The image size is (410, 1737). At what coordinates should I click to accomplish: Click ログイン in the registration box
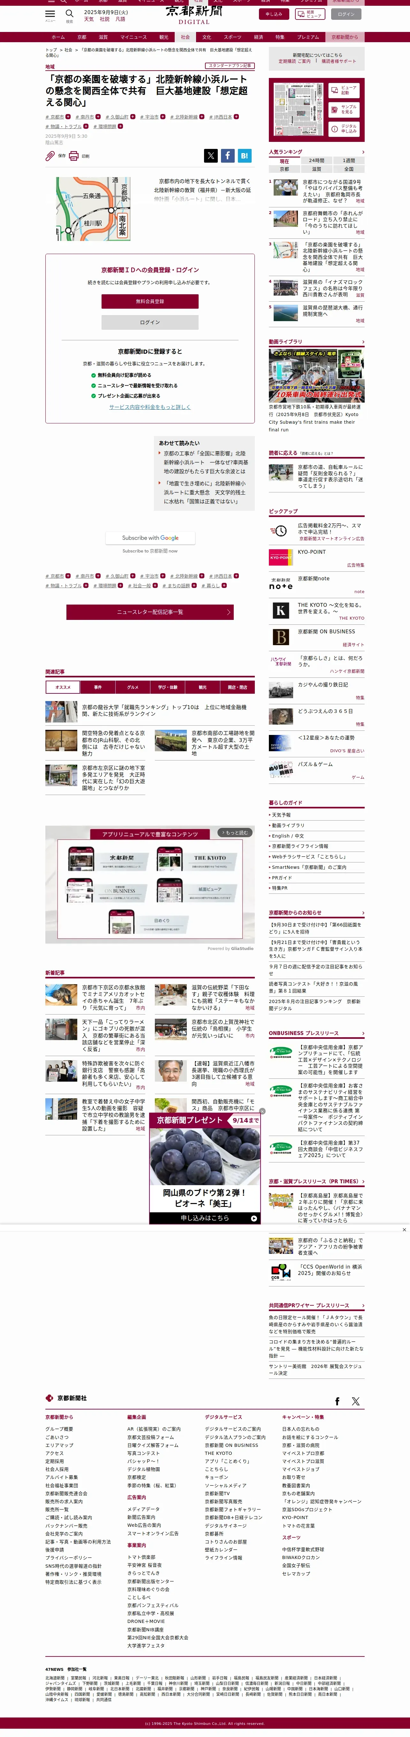pyautogui.click(x=150, y=322)
